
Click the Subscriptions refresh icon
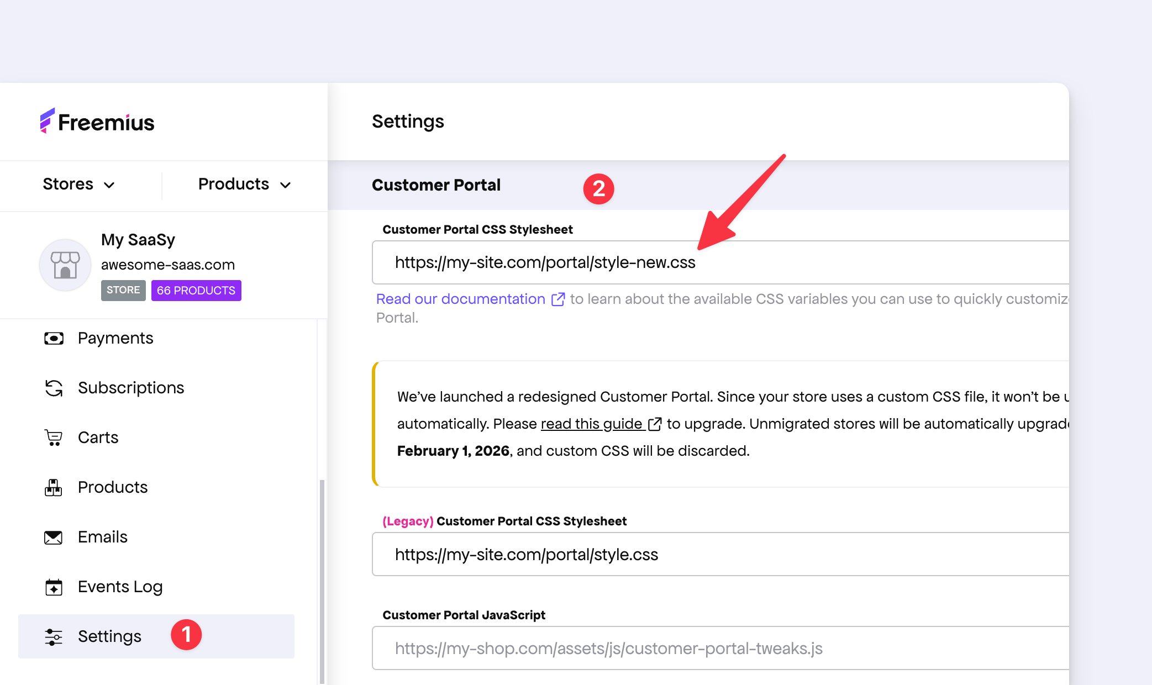click(x=54, y=388)
